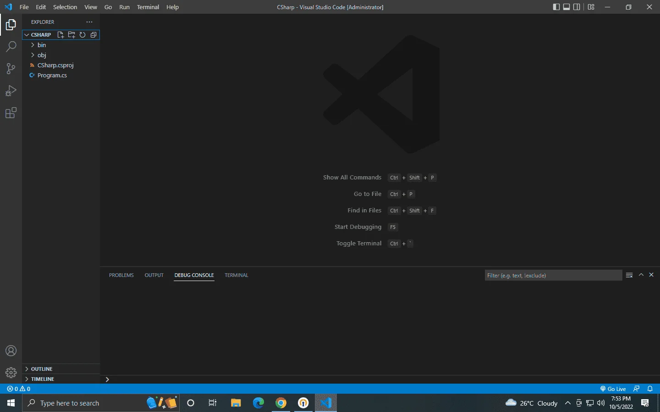The height and width of the screenshot is (412, 660).
Task: Click the VS Code logo icon in title bar
Action: point(8,7)
